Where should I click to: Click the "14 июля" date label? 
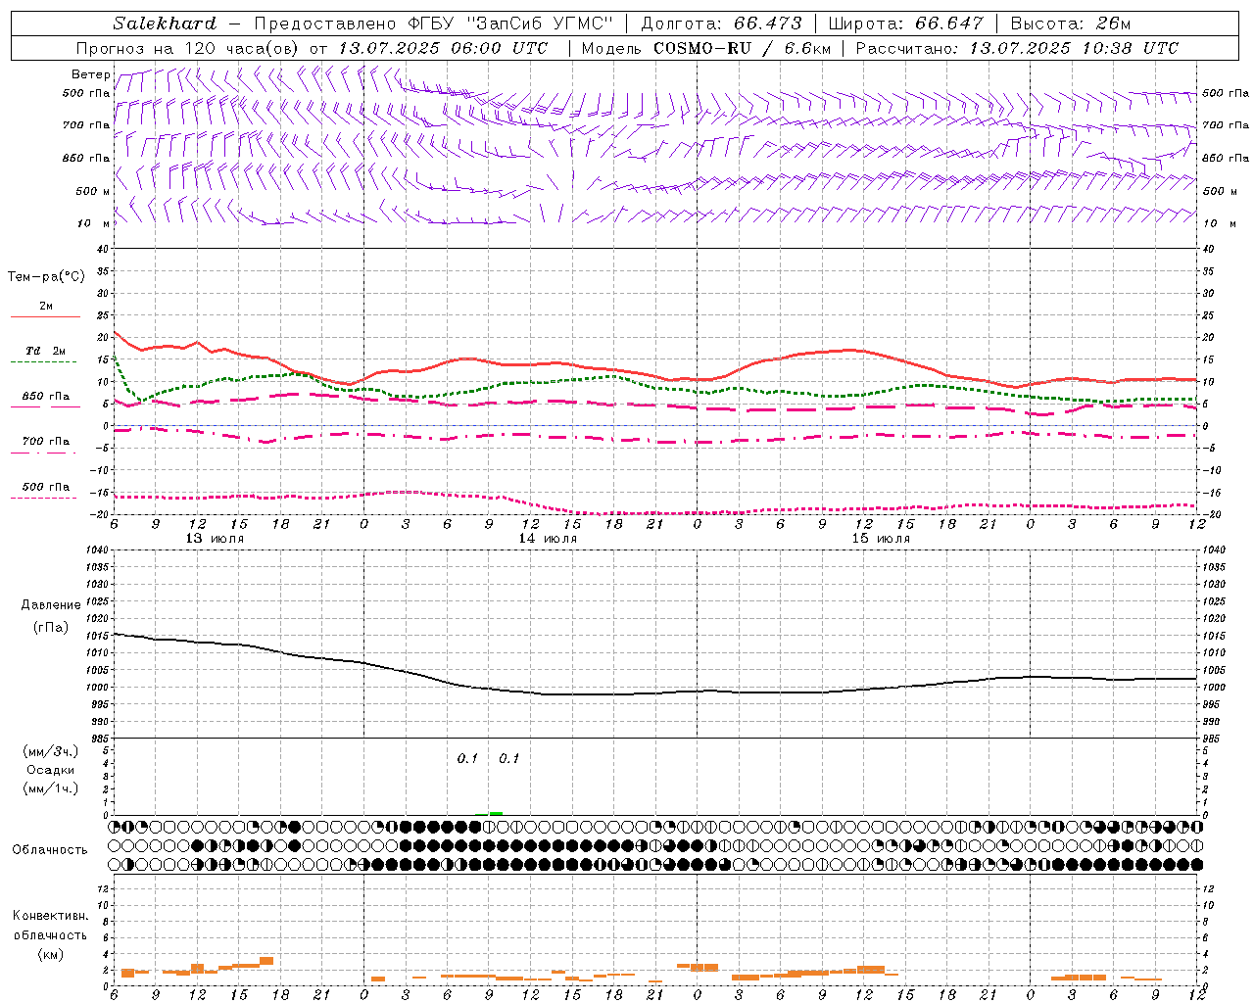(x=548, y=539)
